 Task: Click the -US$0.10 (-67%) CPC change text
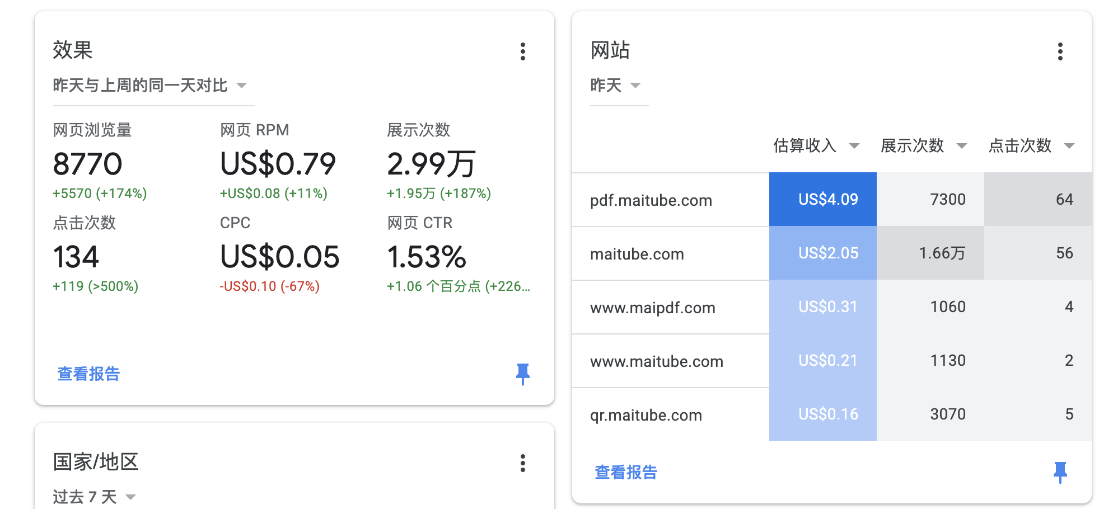pyautogui.click(x=269, y=286)
